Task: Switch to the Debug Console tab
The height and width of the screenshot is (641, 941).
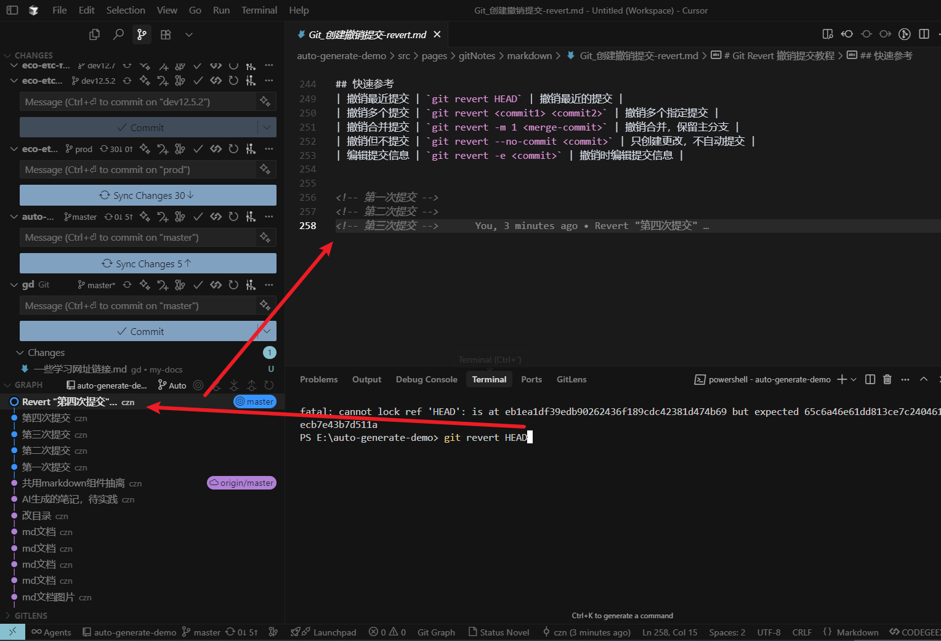Action: [426, 379]
